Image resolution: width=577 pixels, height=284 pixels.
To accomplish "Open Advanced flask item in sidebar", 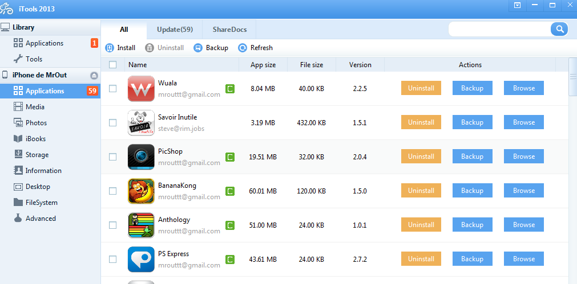I will point(50,219).
